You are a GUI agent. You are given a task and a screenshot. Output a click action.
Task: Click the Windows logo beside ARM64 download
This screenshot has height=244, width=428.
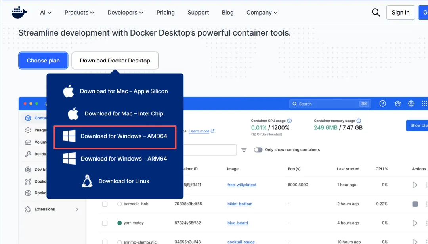pyautogui.click(x=69, y=159)
